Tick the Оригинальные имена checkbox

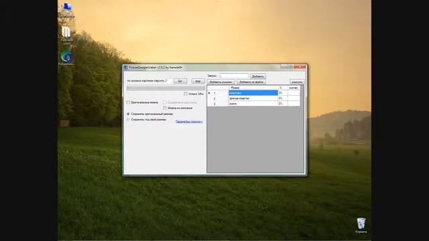tap(128, 102)
